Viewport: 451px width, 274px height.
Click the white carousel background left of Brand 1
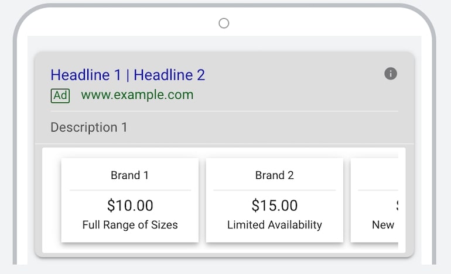[52, 200]
